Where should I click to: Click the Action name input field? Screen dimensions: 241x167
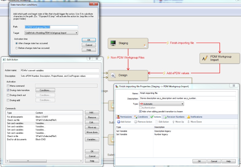pyautogui.click(x=60, y=71)
